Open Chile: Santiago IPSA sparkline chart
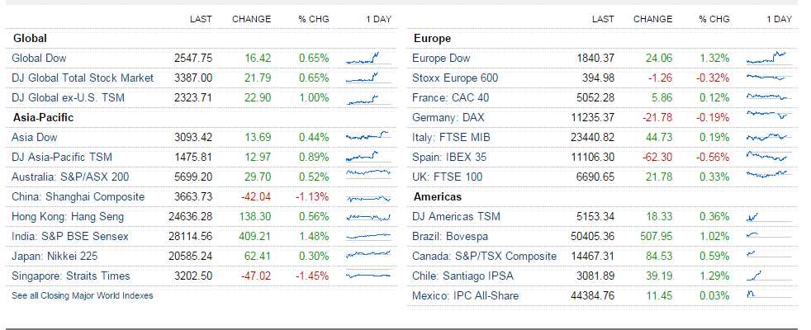The width and height of the screenshot is (811, 330). 756,276
